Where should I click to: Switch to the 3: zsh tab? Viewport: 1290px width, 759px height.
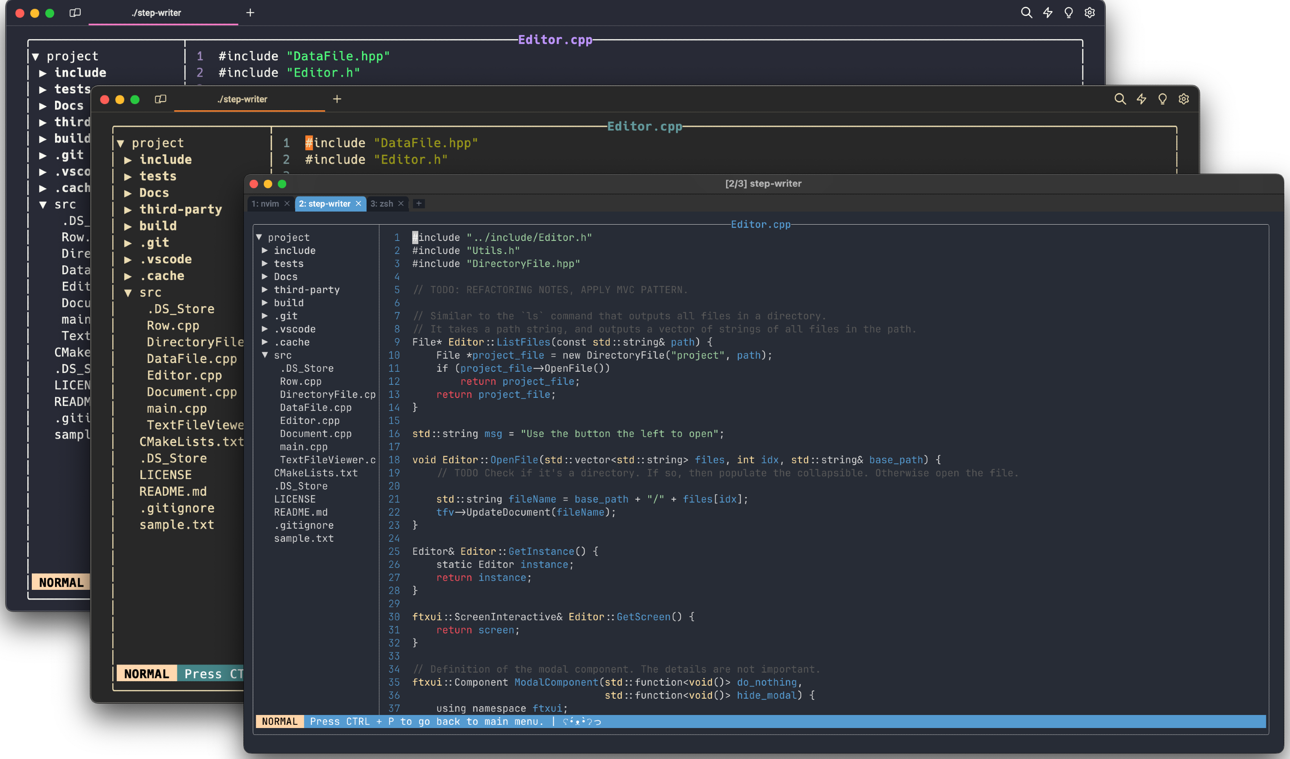(x=382, y=204)
